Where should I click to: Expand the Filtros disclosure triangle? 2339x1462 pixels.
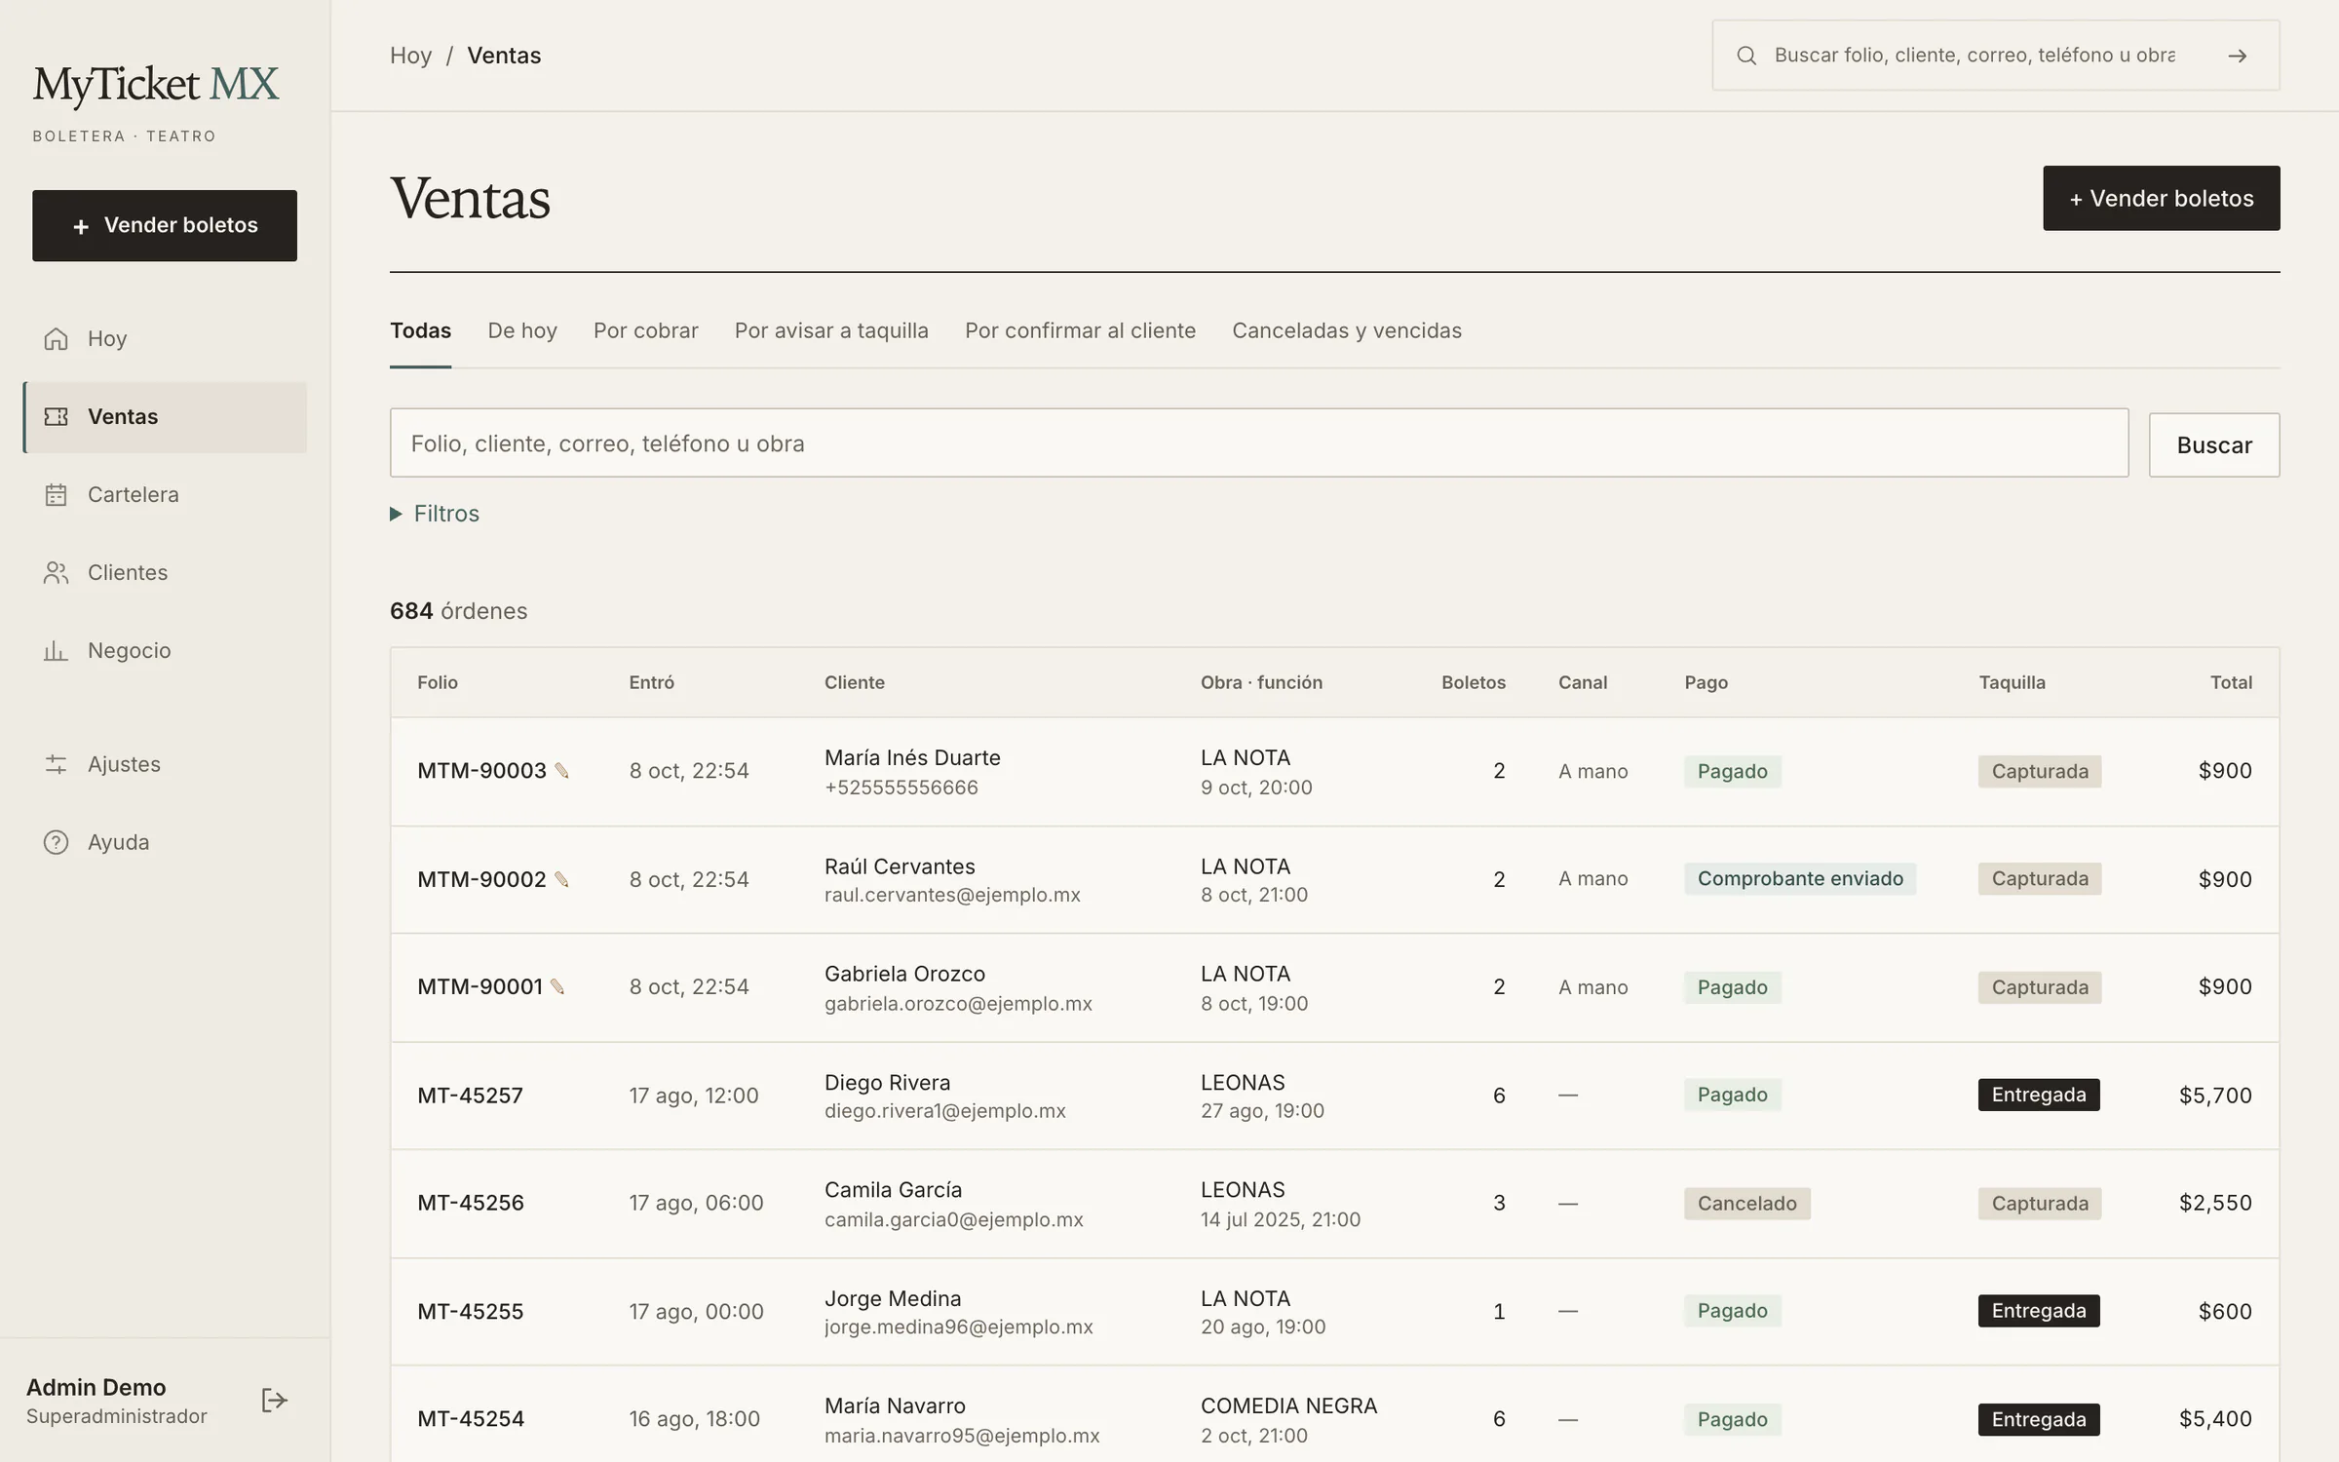[x=396, y=514]
